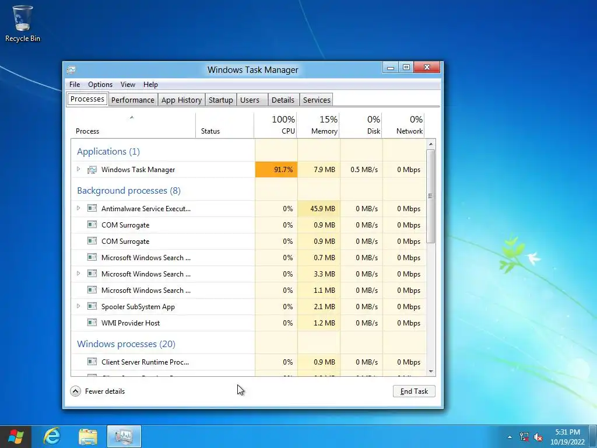Select the Antimalware Service Executable name
This screenshot has width=597, height=448.
(146, 209)
